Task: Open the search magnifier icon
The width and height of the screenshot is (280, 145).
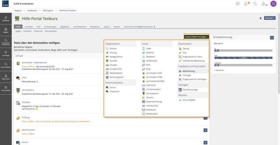Action: point(255,4)
